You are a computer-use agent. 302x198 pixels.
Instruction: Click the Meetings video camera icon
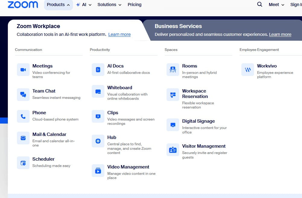[x=23, y=70]
